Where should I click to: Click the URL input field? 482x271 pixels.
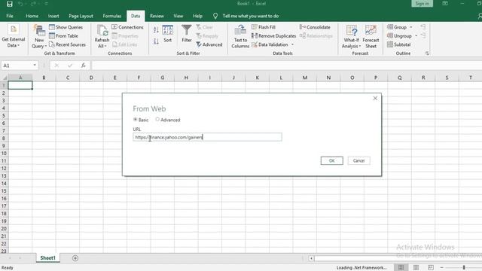coord(207,137)
